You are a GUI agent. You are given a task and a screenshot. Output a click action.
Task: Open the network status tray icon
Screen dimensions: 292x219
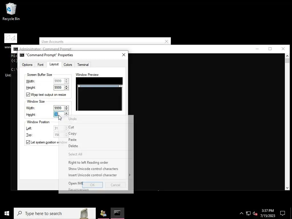(x=248, y=213)
